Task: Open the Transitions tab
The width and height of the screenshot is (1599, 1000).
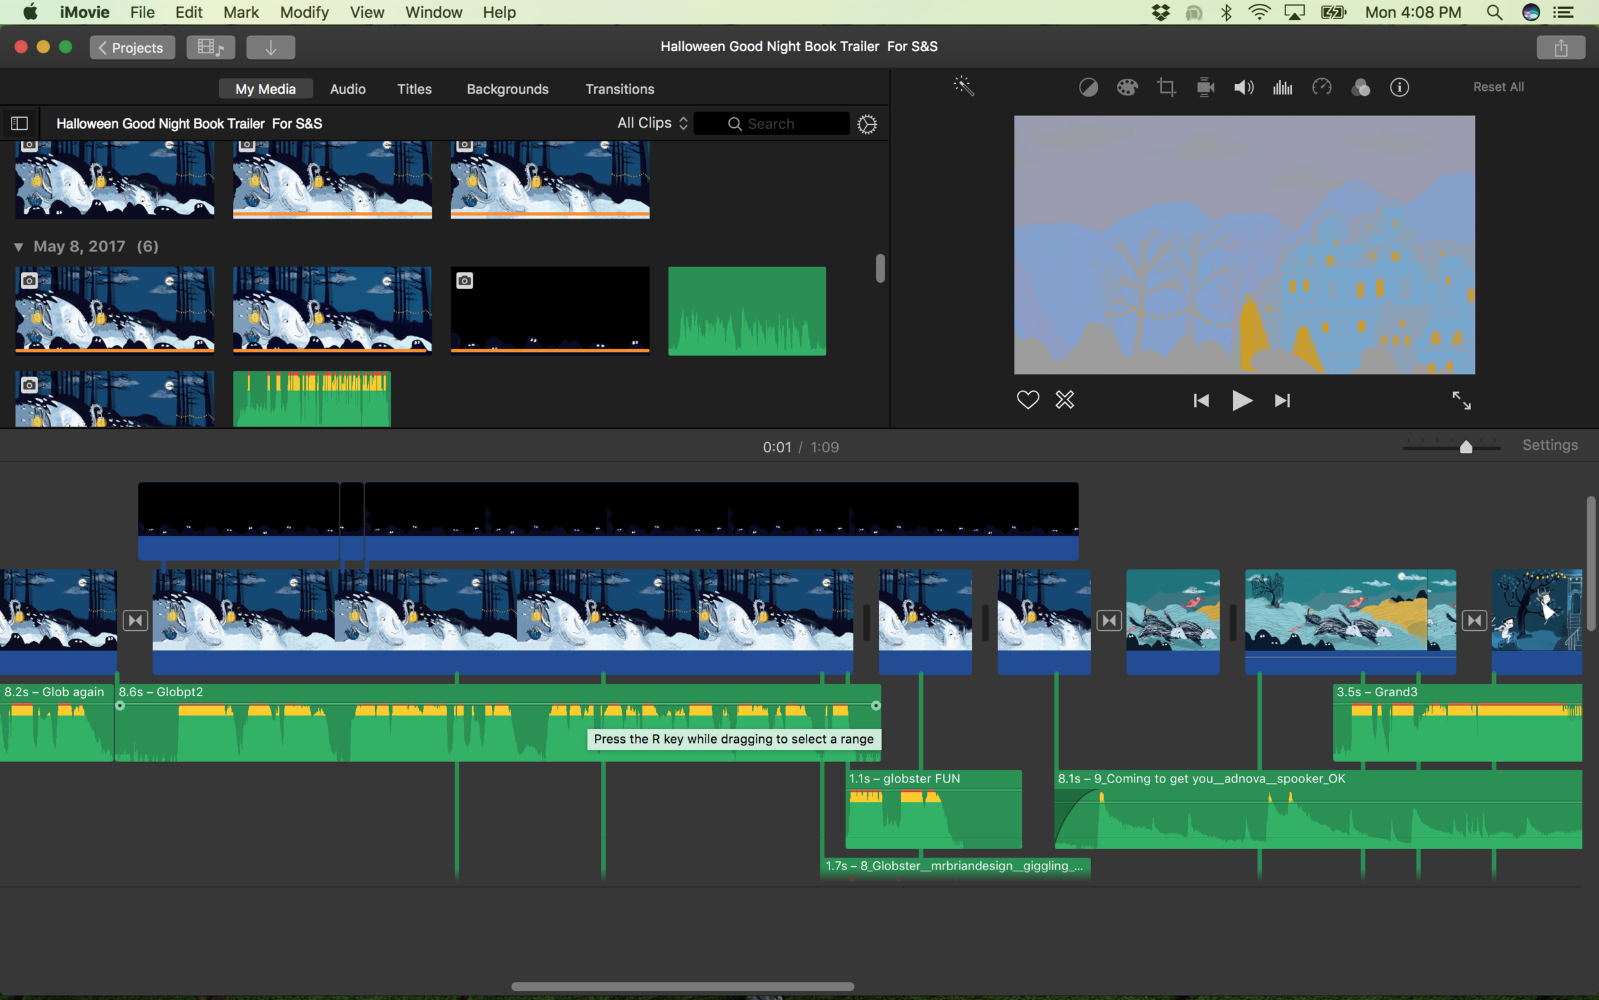Action: pos(619,89)
